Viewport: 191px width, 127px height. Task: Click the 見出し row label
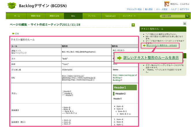click(14, 93)
